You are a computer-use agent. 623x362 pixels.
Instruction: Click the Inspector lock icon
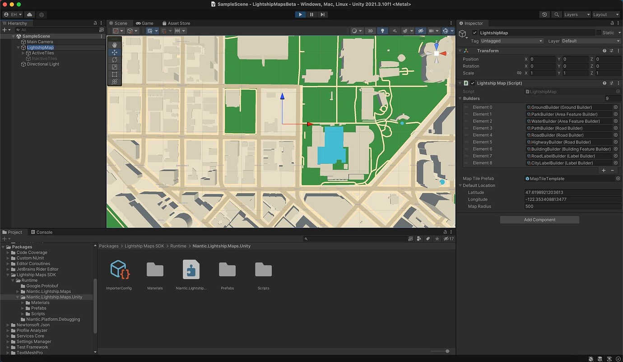coord(612,23)
